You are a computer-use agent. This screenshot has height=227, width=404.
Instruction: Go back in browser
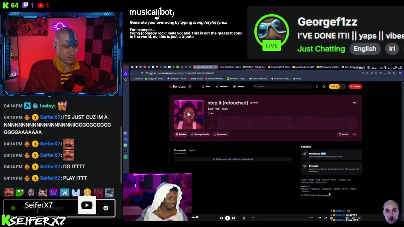132,73
